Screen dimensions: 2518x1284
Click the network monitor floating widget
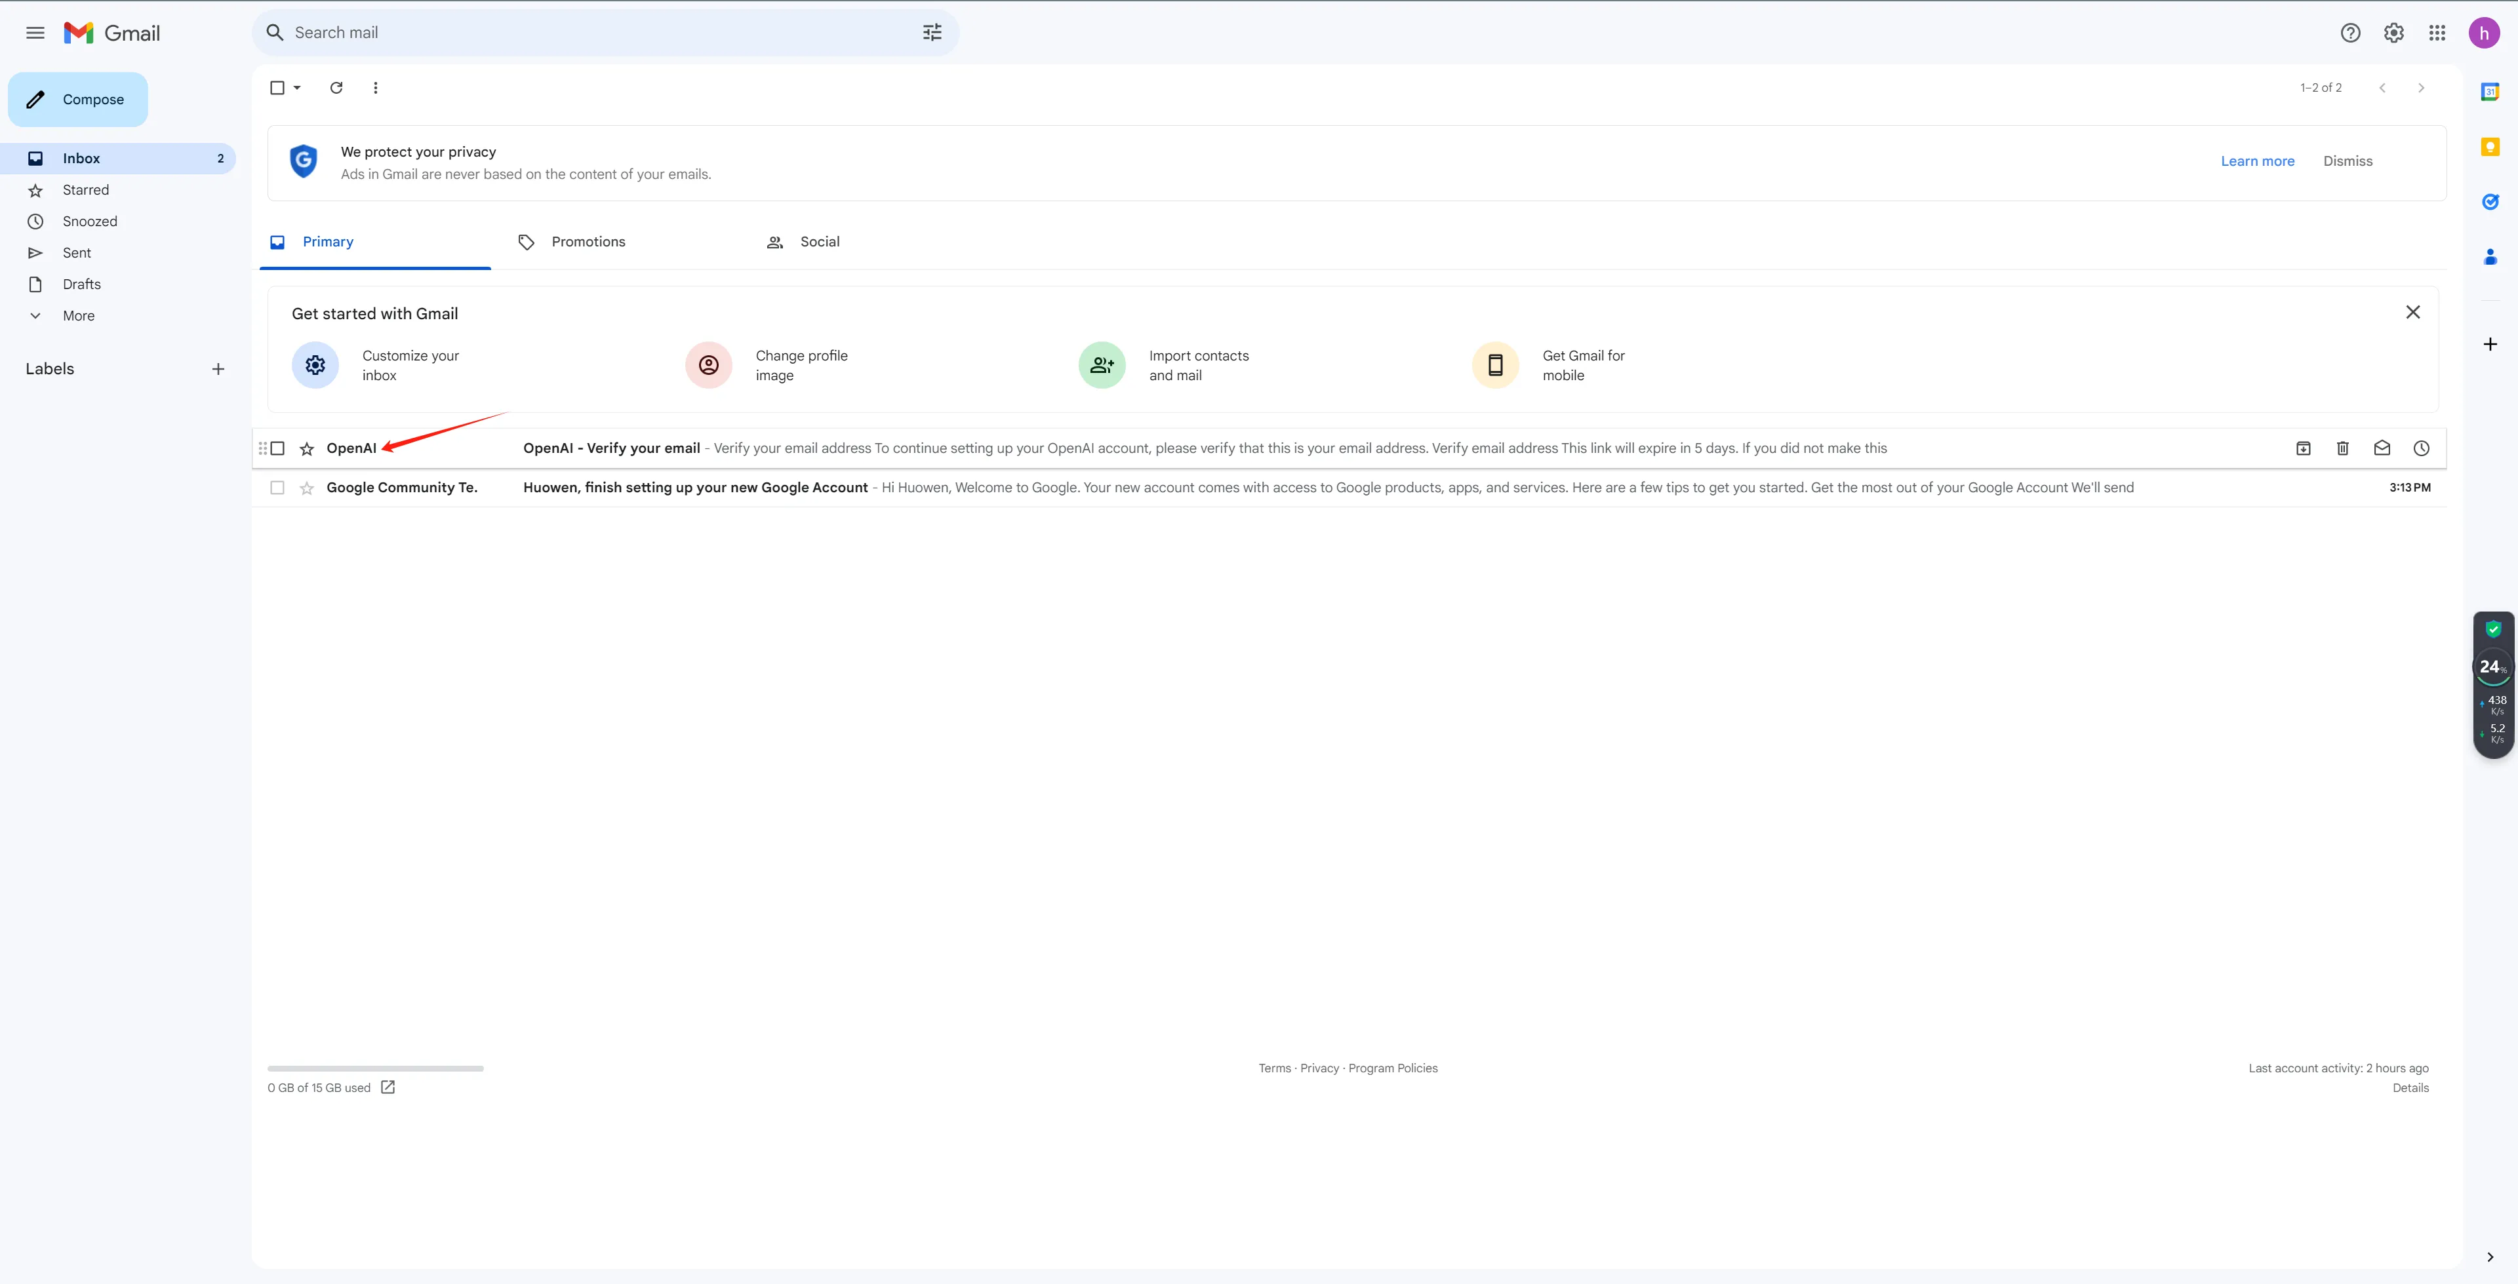2492,685
